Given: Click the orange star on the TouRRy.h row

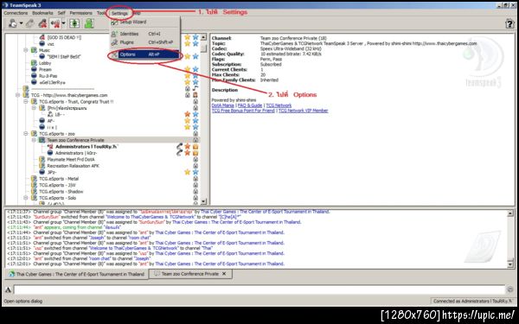Looking at the screenshot, I should (x=188, y=146).
